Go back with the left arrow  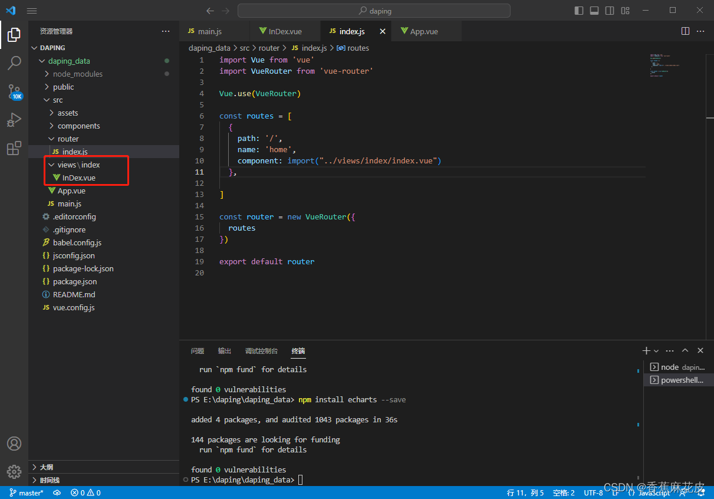(x=210, y=11)
